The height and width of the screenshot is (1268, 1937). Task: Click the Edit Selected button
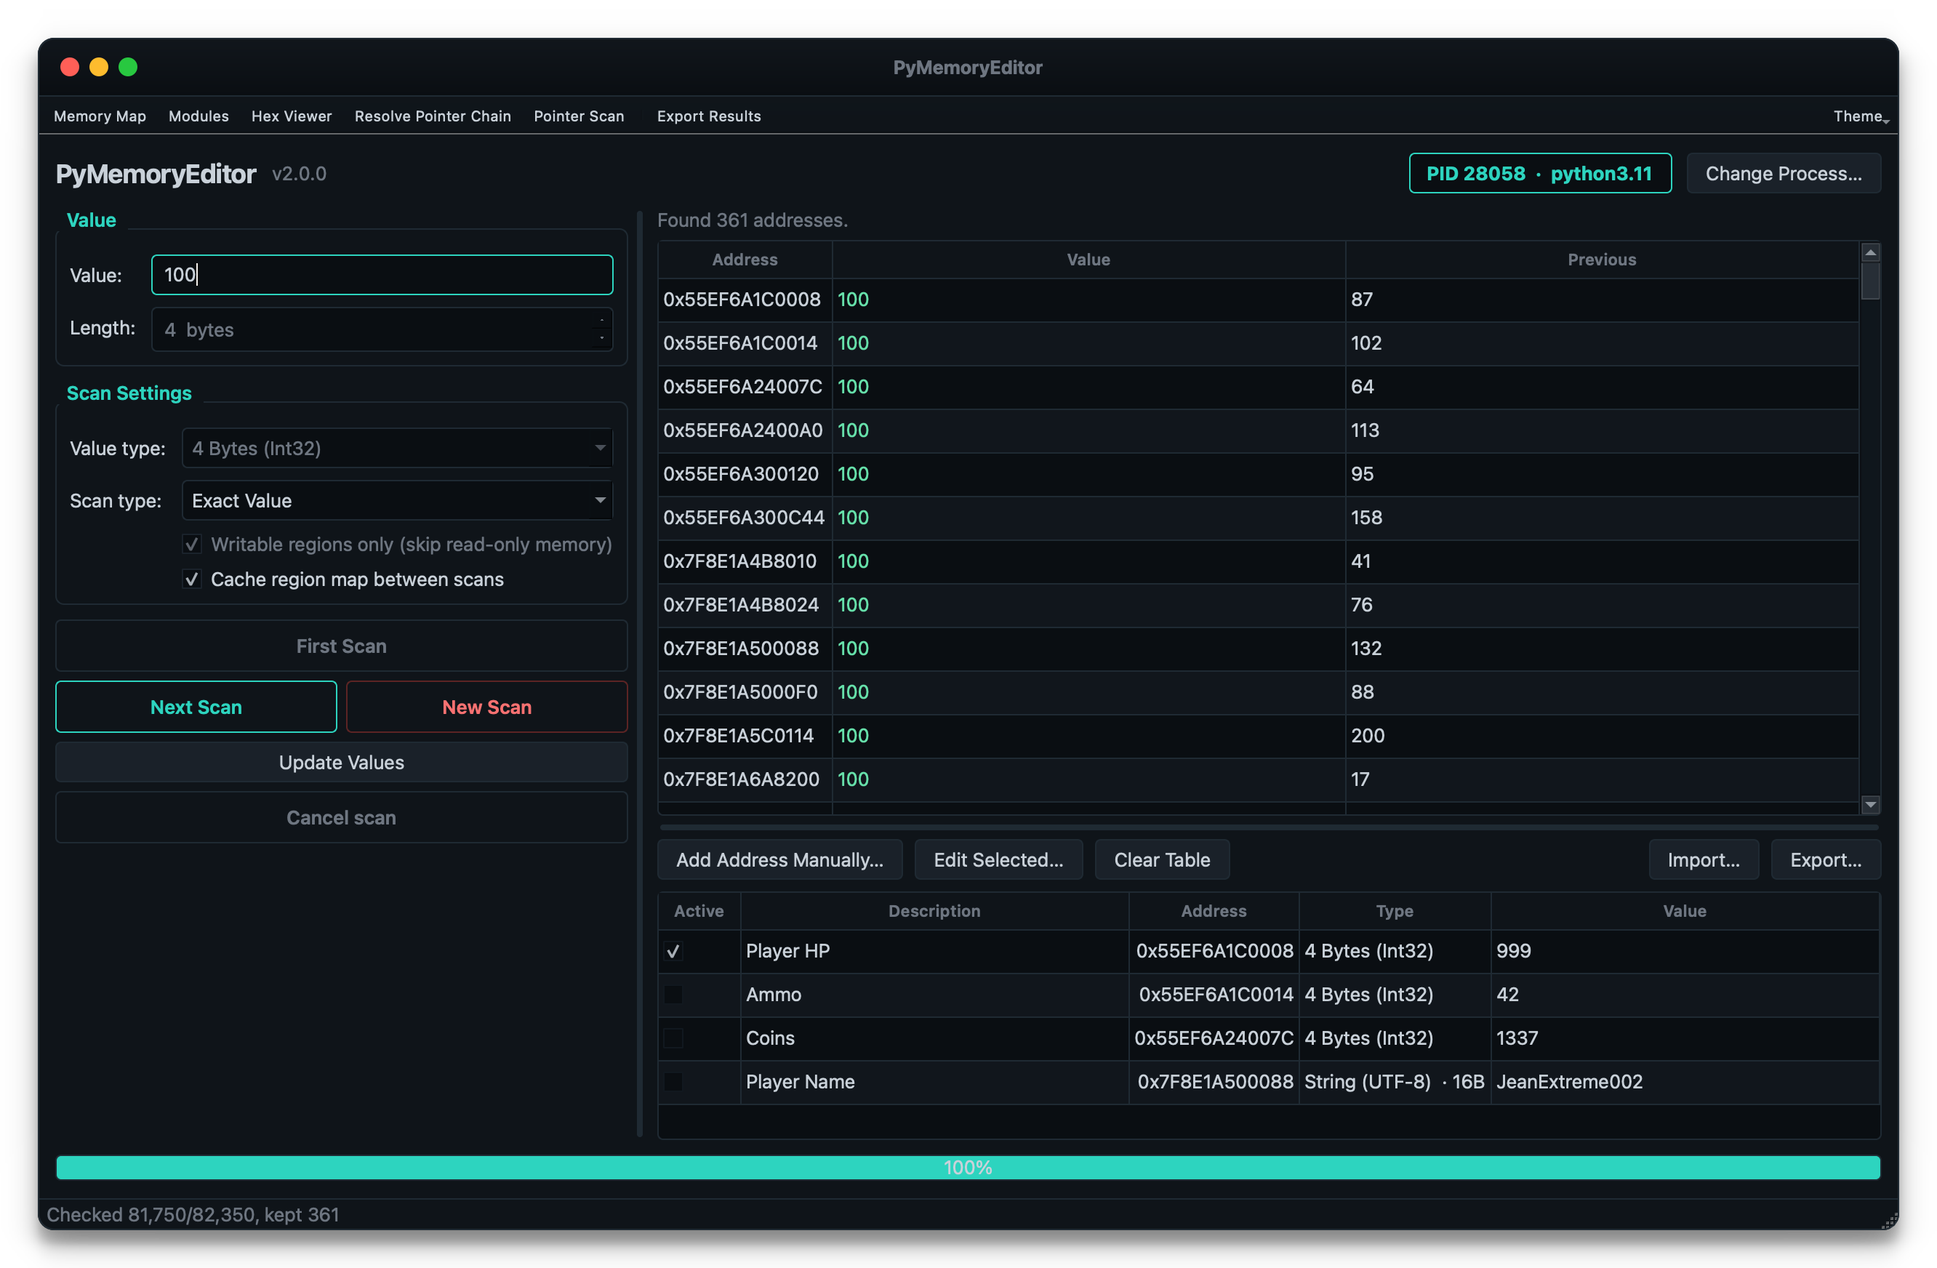point(998,859)
